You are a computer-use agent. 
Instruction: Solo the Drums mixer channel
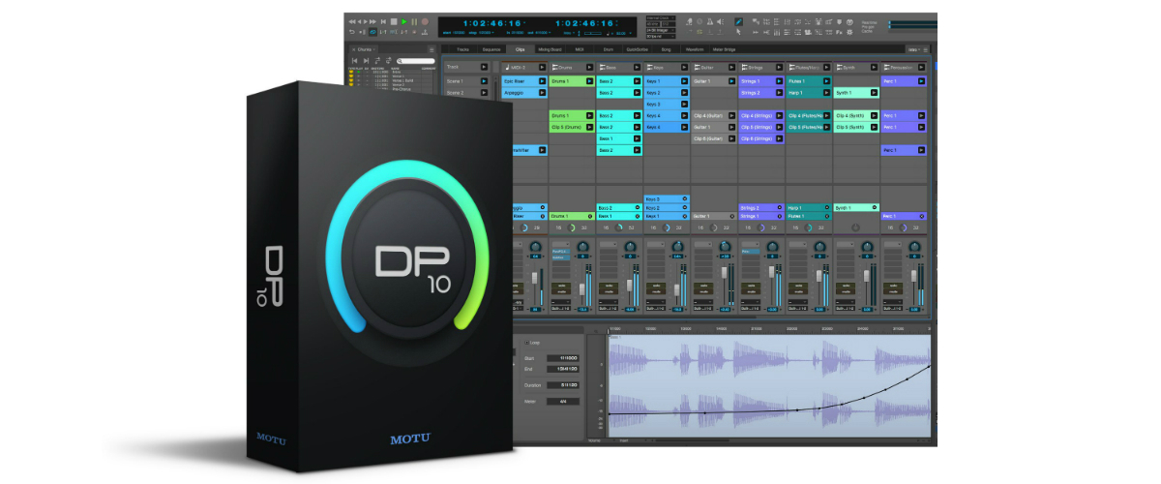pyautogui.click(x=561, y=285)
